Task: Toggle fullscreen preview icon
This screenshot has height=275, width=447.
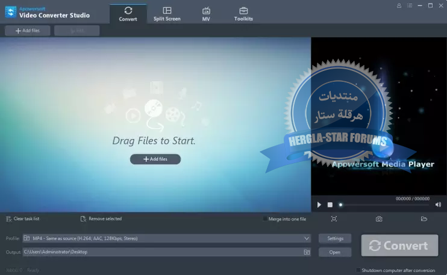Action: (334, 218)
